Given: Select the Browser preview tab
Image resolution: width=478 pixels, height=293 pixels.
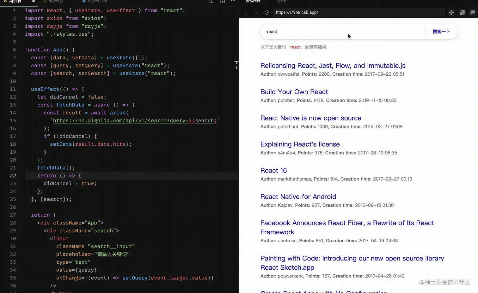Looking at the screenshot, I should 253,1.
